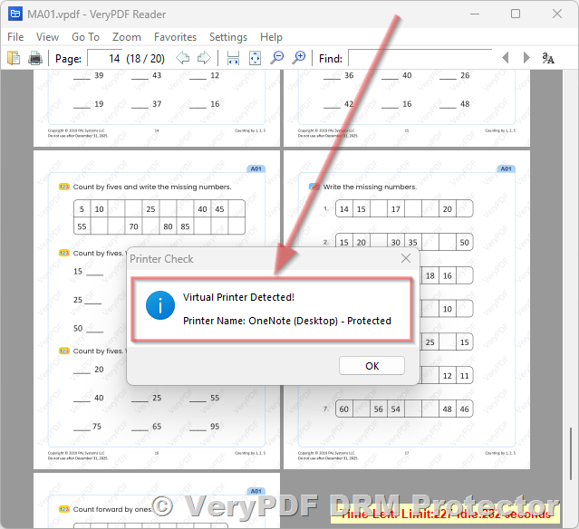
Task: Minimize the VeryPDF Reader window
Action: [475, 14]
